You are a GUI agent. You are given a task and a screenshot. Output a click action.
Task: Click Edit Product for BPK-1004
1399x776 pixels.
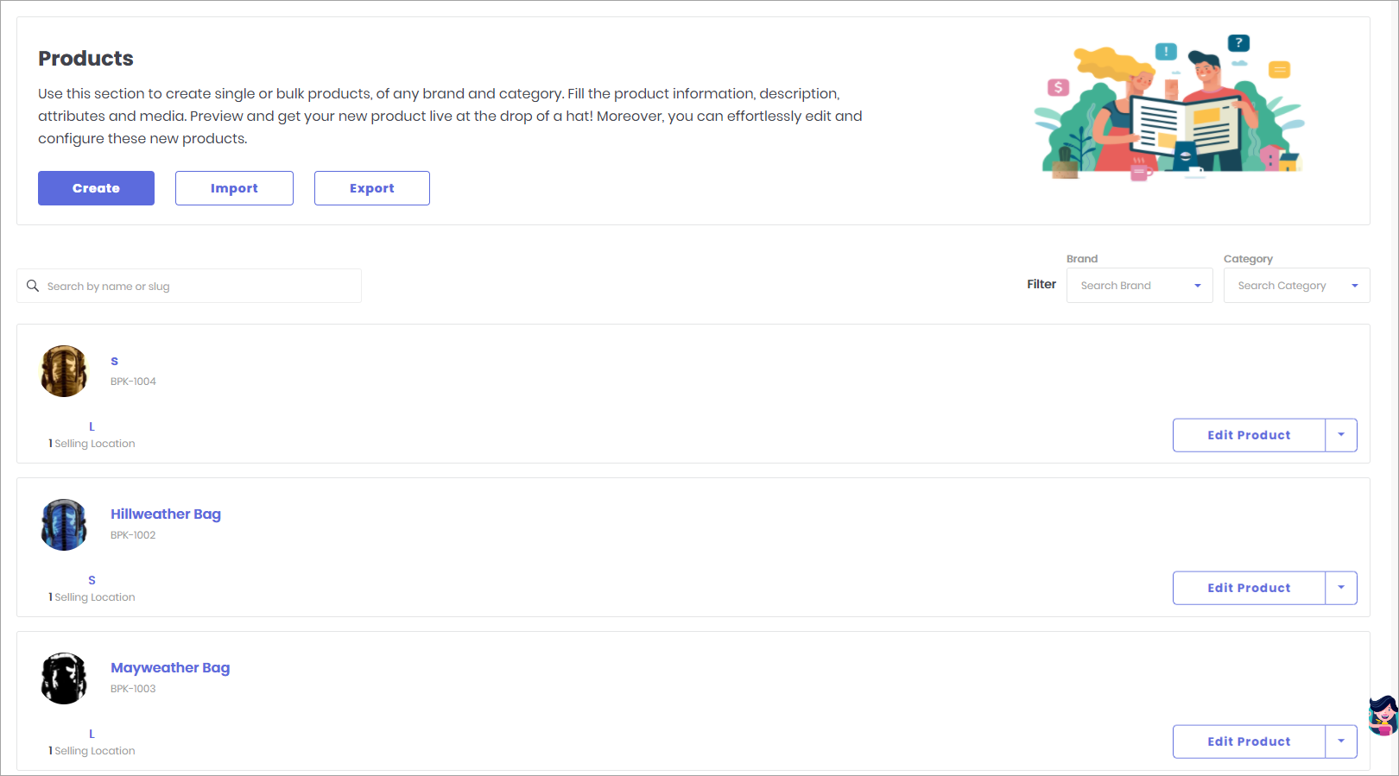(1249, 435)
